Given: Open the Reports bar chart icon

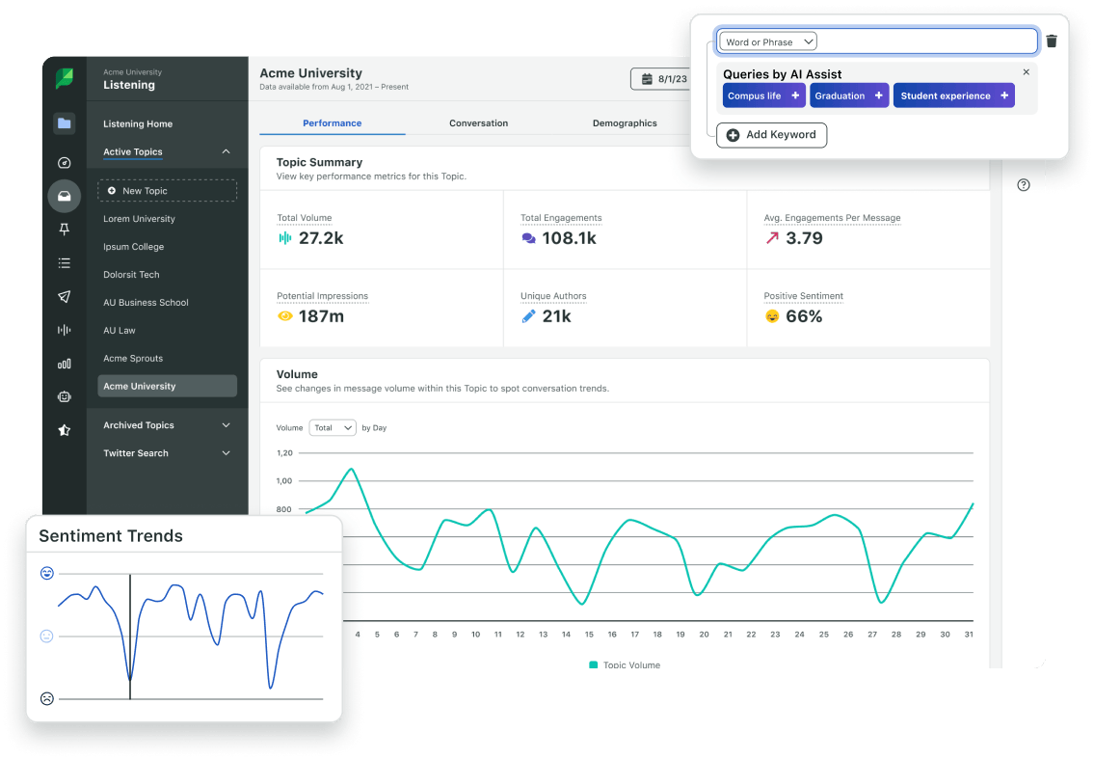Looking at the screenshot, I should pyautogui.click(x=64, y=364).
